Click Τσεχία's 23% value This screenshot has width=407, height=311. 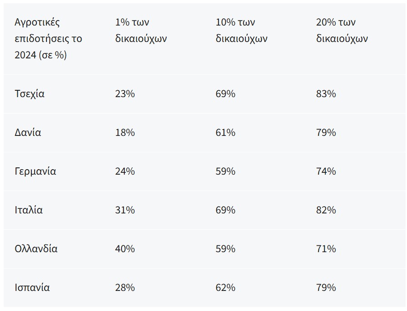coord(125,94)
